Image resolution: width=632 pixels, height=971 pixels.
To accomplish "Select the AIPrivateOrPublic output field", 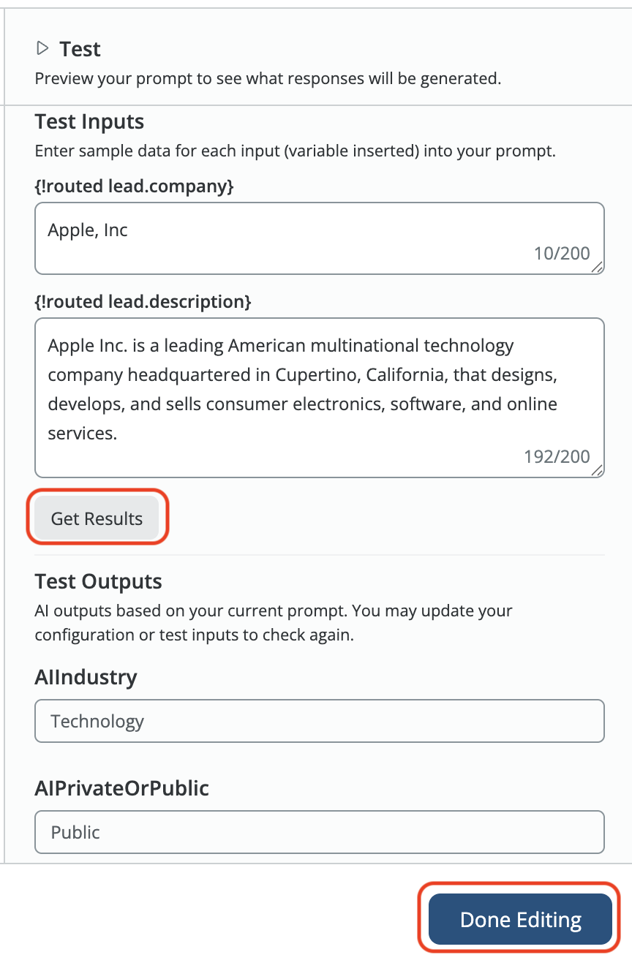I will [x=319, y=832].
